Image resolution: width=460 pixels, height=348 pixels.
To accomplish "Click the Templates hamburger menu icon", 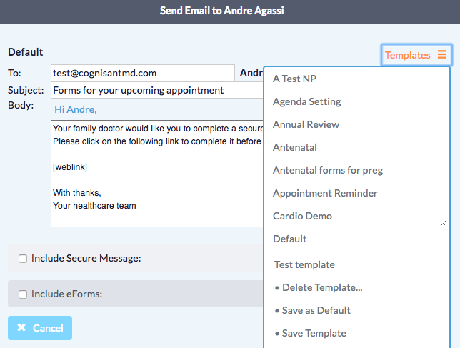I will point(442,55).
